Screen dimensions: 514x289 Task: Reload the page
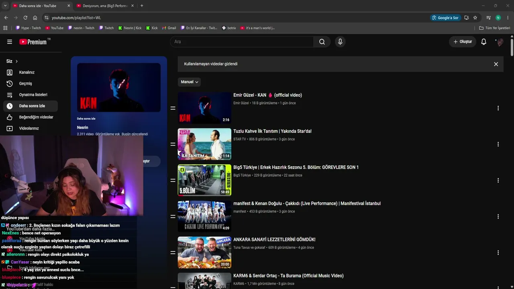[25, 18]
